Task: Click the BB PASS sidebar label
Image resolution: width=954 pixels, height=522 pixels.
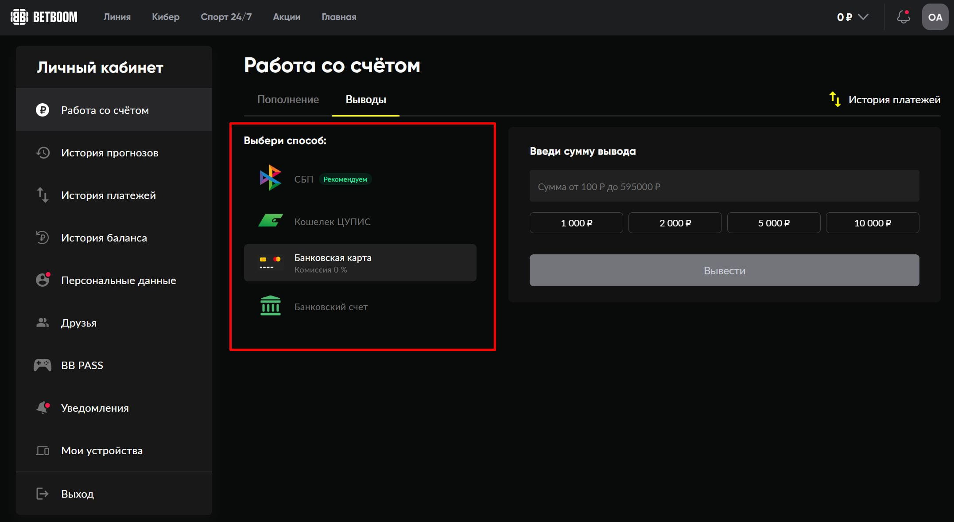Action: click(x=82, y=366)
